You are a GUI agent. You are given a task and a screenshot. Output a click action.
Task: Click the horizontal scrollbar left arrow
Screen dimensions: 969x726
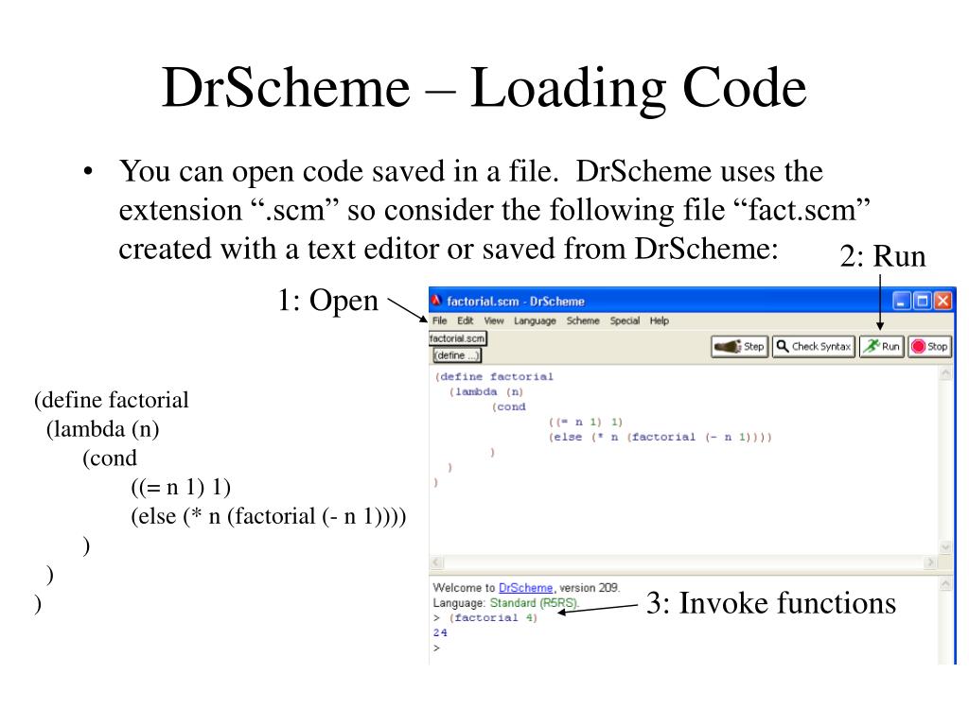click(436, 562)
